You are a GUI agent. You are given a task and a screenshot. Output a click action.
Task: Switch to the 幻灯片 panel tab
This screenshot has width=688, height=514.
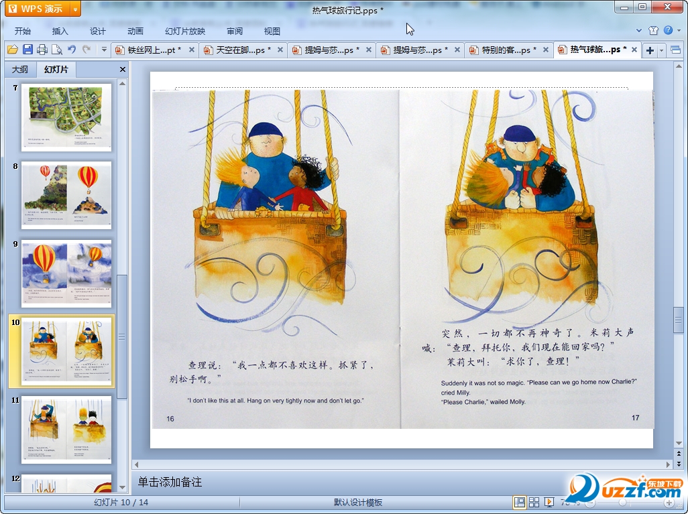56,69
